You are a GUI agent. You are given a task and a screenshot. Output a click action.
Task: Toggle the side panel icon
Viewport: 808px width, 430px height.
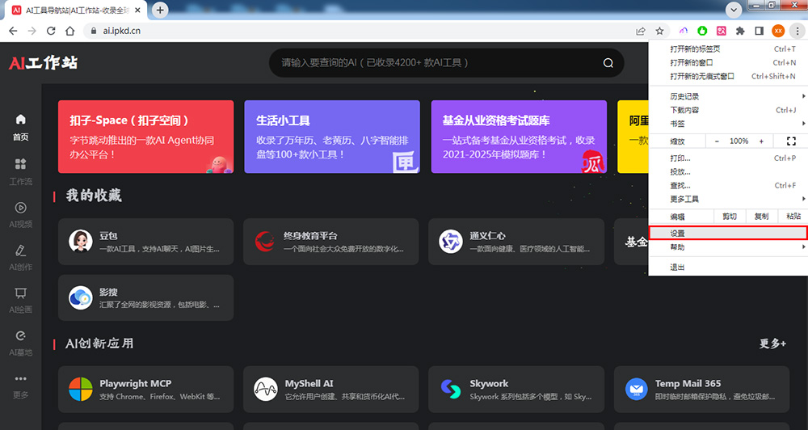[x=759, y=31]
